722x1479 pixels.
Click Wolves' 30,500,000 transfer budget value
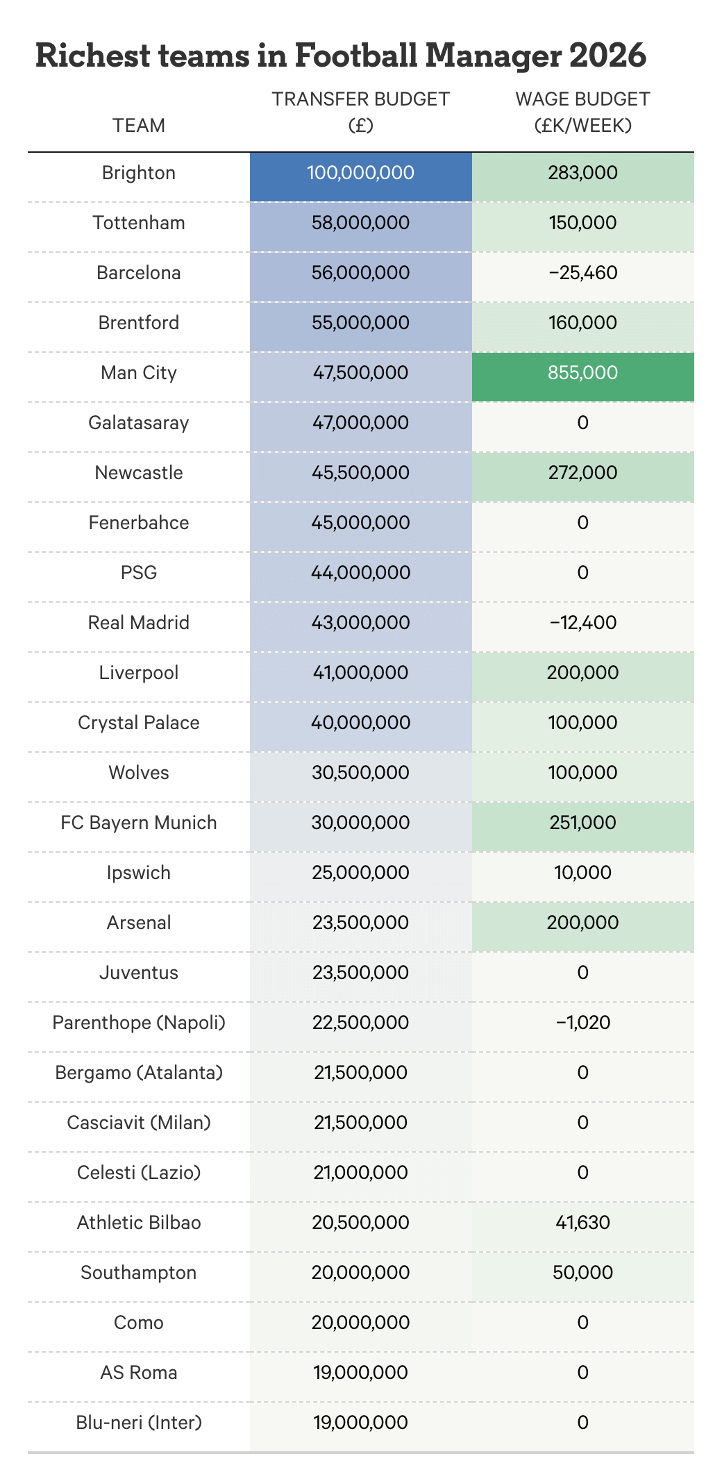pos(360,773)
